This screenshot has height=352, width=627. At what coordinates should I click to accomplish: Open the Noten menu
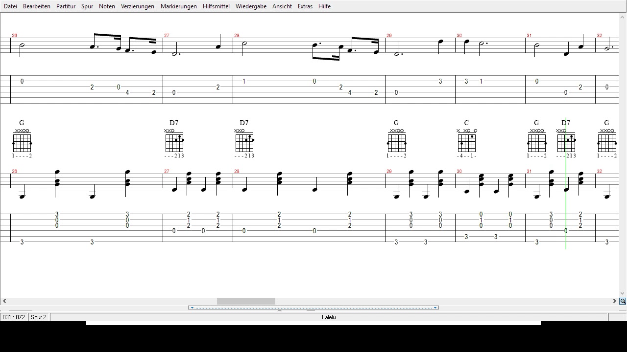tap(107, 6)
